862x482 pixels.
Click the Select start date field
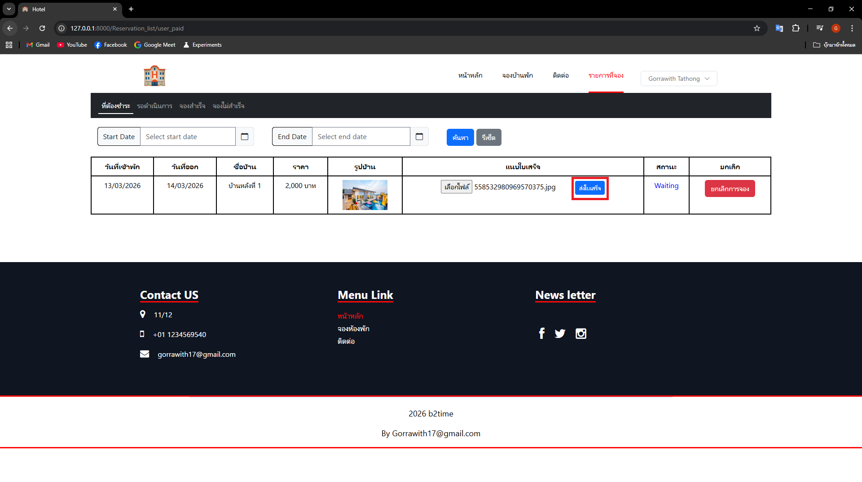point(188,137)
